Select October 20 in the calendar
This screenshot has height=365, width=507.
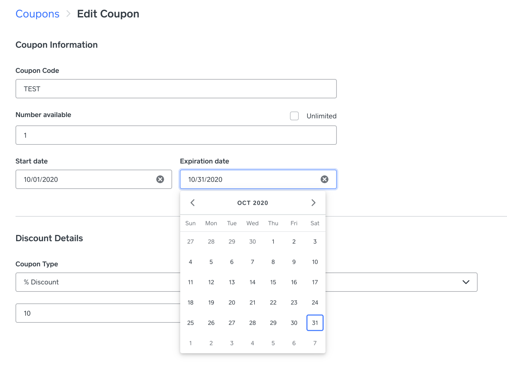coord(232,302)
